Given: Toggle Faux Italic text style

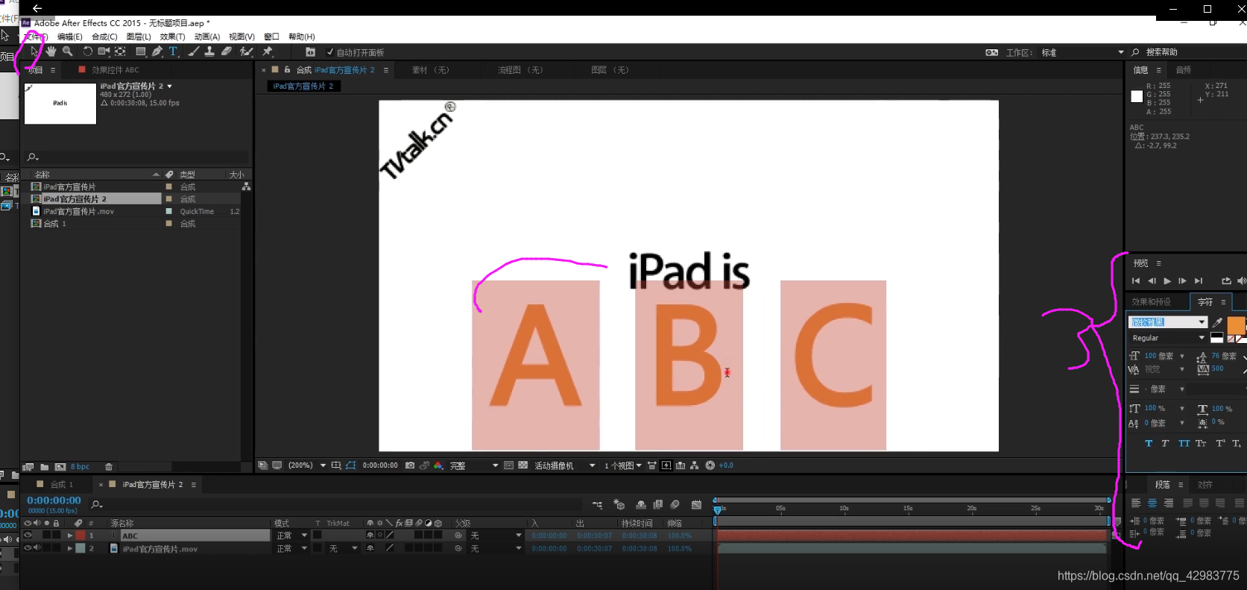Looking at the screenshot, I should coord(1165,443).
